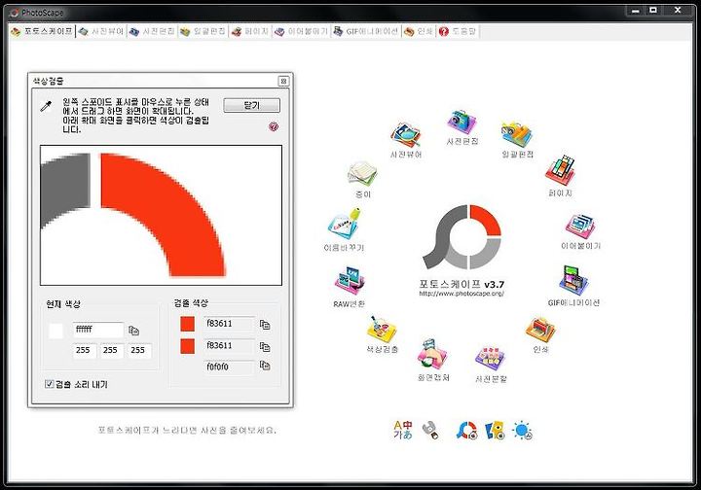Viewport: 701px width, 490px height.
Task: Copy the first detected color f83611
Action: click(265, 325)
